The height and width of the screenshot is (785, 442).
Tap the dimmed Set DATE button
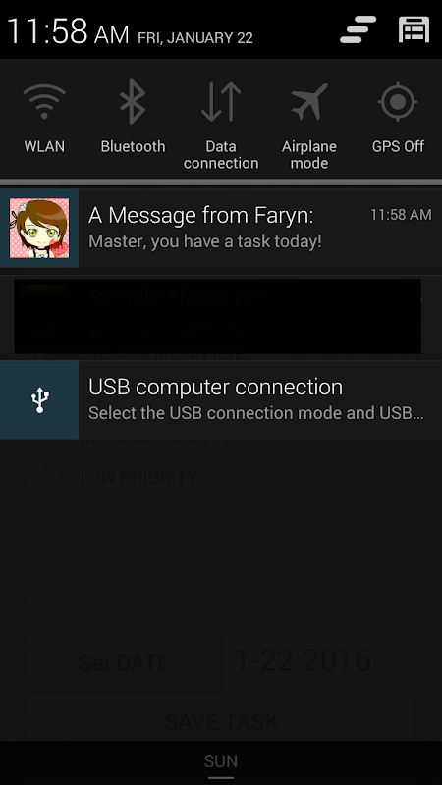pos(124,663)
